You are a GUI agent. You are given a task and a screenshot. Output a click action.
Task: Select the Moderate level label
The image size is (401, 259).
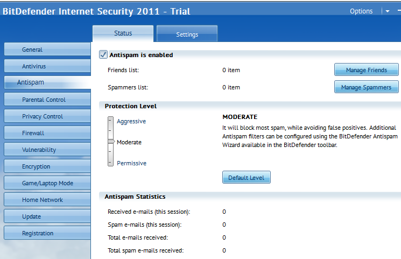point(129,142)
